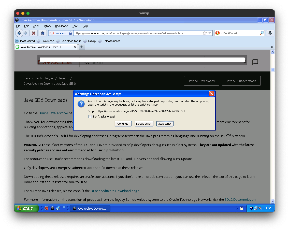Open the Tools menu
The width and height of the screenshot is (289, 231).
click(75, 26)
